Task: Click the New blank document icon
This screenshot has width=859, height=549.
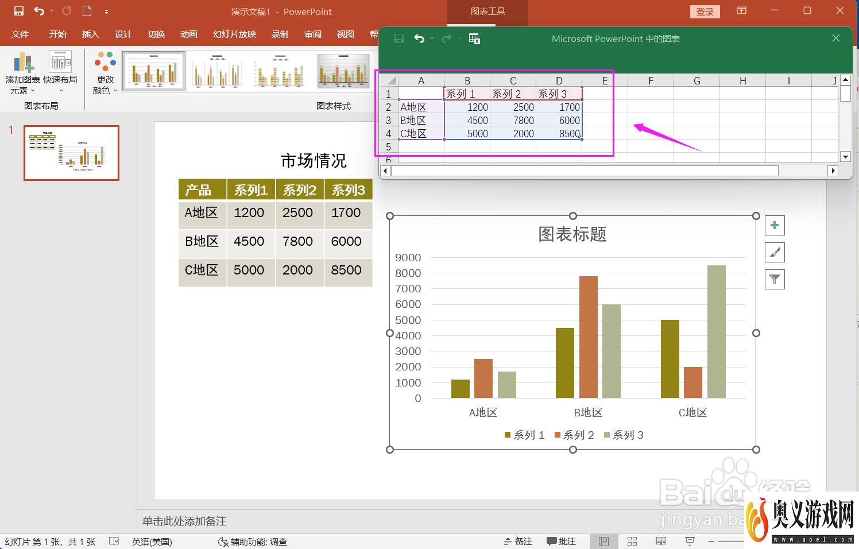Action: point(87,11)
